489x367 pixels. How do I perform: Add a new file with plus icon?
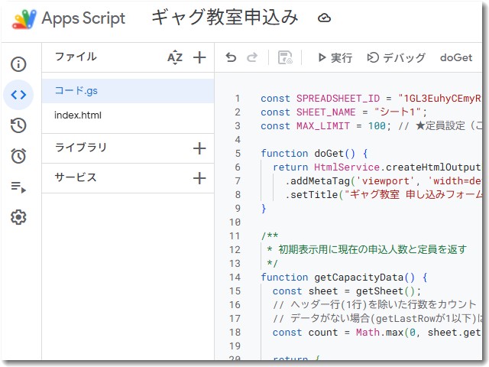coord(199,57)
